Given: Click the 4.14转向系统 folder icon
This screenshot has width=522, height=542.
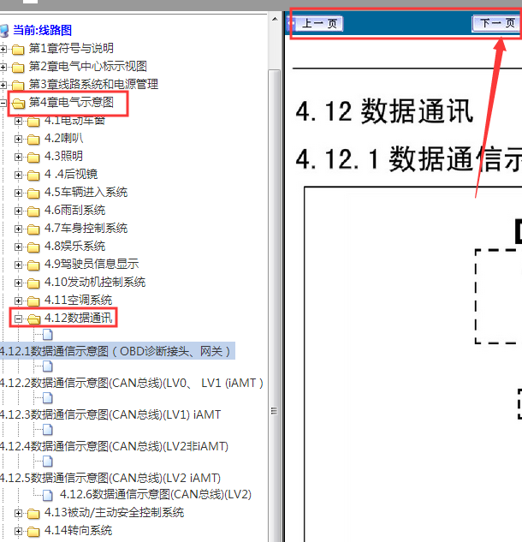Looking at the screenshot, I should [33, 531].
